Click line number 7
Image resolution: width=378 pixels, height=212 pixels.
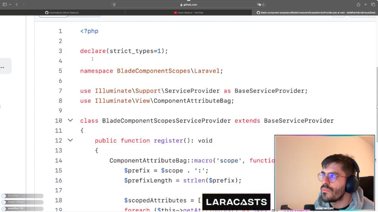click(60, 91)
